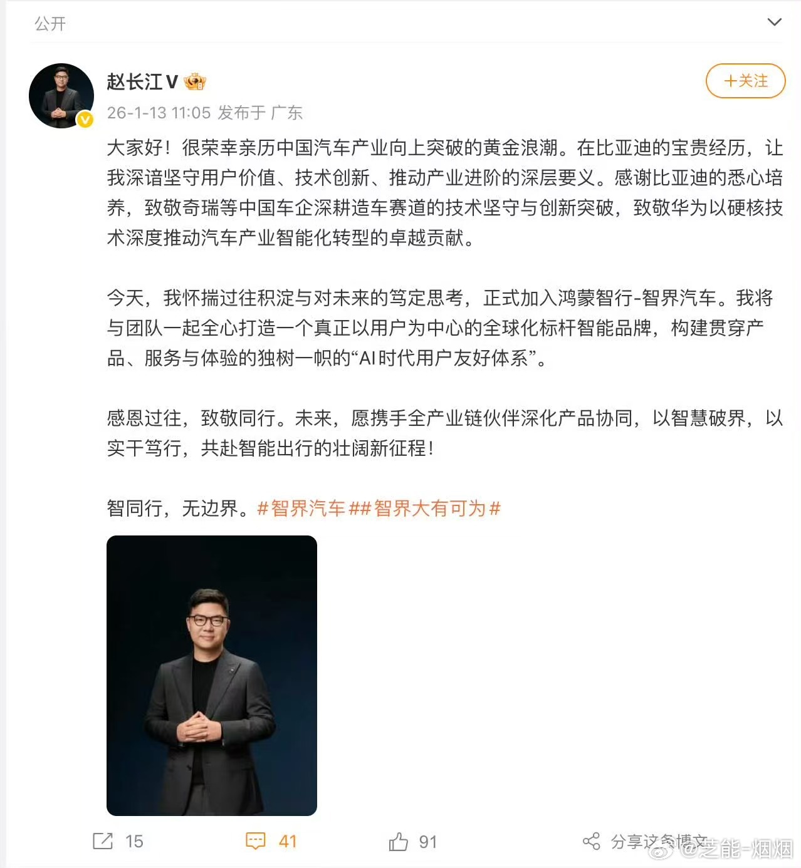Follow user with +关注 button

pos(745,81)
